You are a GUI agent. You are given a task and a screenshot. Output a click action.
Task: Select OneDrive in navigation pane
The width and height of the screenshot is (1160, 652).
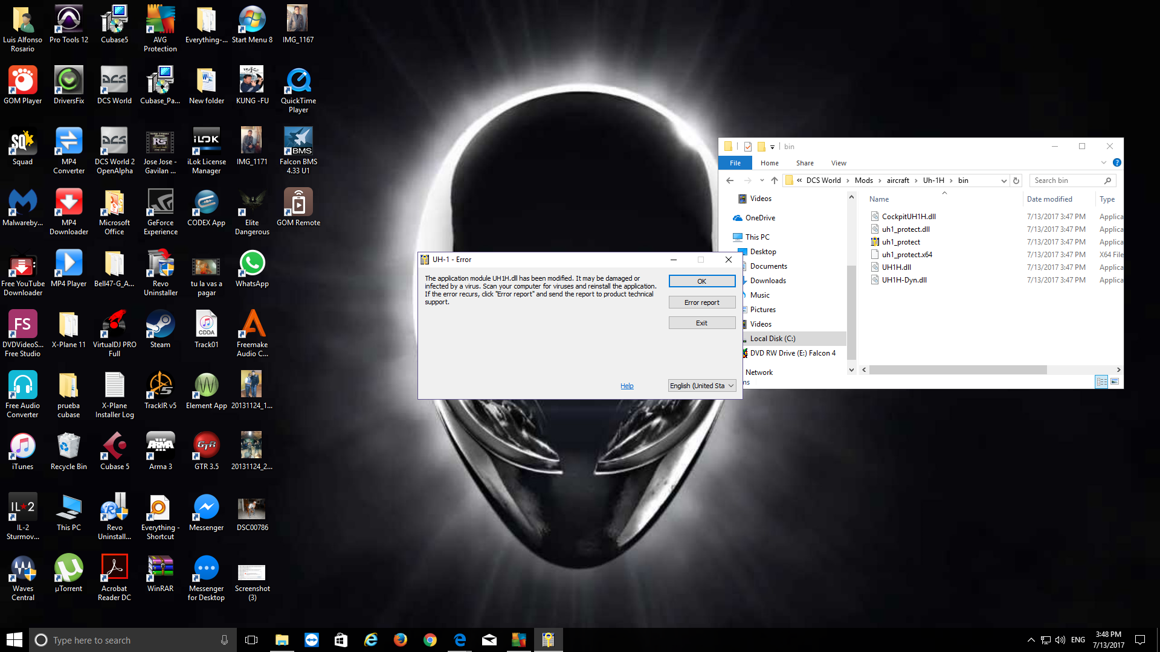[x=759, y=218]
